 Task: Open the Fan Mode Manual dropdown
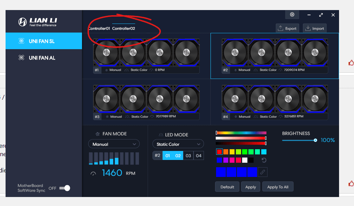pos(114,144)
